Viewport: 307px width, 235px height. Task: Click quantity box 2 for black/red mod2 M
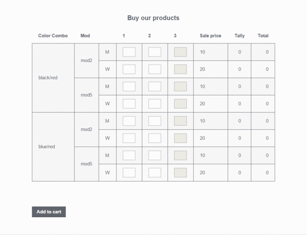[x=155, y=52]
